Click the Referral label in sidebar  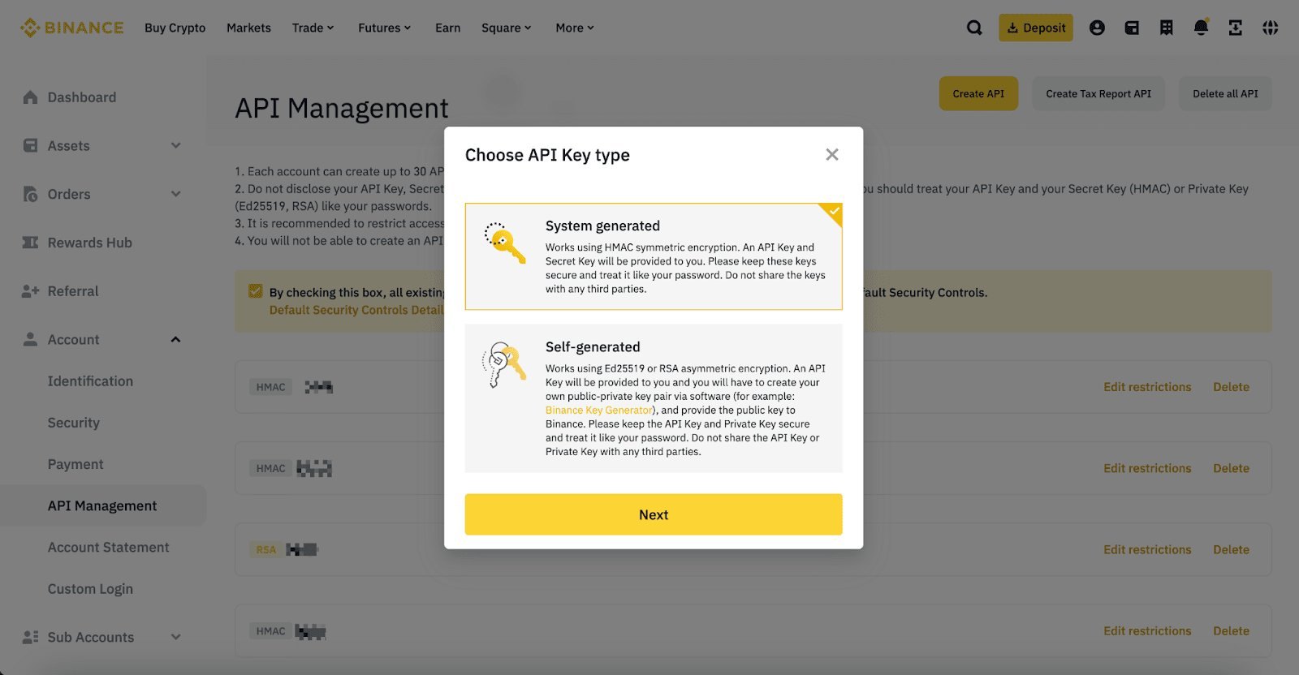pos(73,291)
